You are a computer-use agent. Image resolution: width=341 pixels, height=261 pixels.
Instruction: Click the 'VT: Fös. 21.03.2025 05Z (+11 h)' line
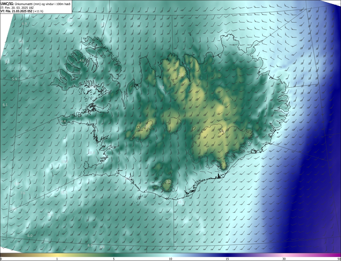coord(22,11)
